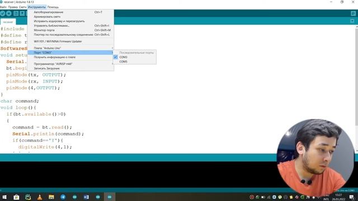Screen dimensions: 358x201
Task: Open the Windows Start menu
Action: (x=4, y=197)
